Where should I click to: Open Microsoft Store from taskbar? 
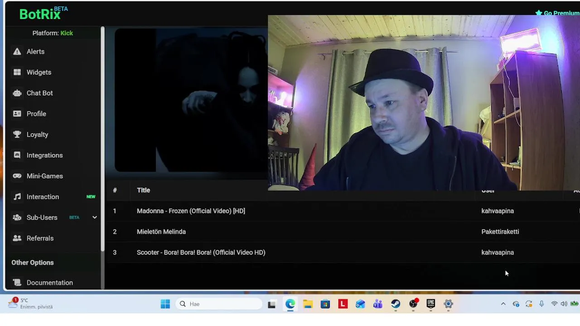tap(325, 304)
